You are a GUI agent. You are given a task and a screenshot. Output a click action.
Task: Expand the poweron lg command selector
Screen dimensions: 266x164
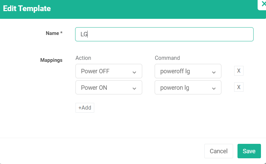188,88
